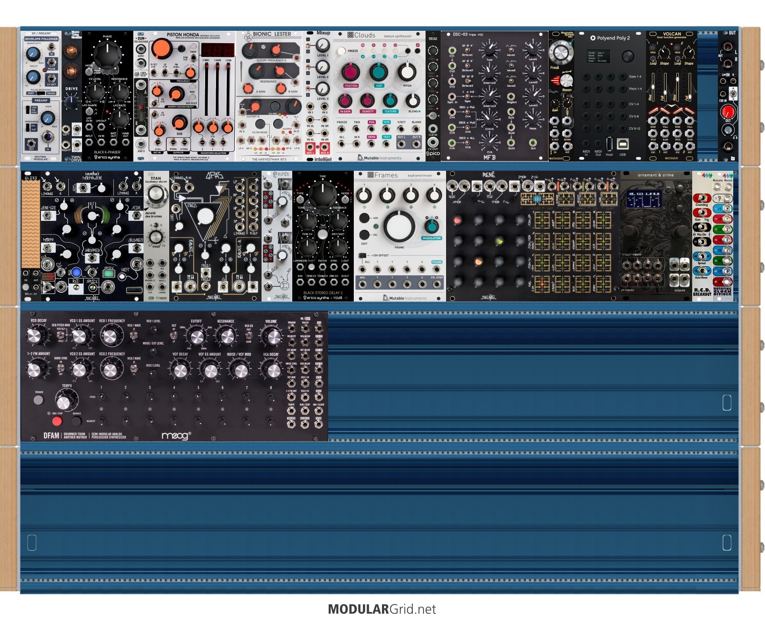Flip the DFAM HARD SYNC switch
This screenshot has height=620, width=765.
[x=61, y=368]
